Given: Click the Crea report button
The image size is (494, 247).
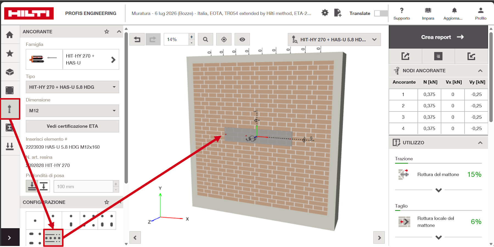Looking at the screenshot, I should click(438, 37).
